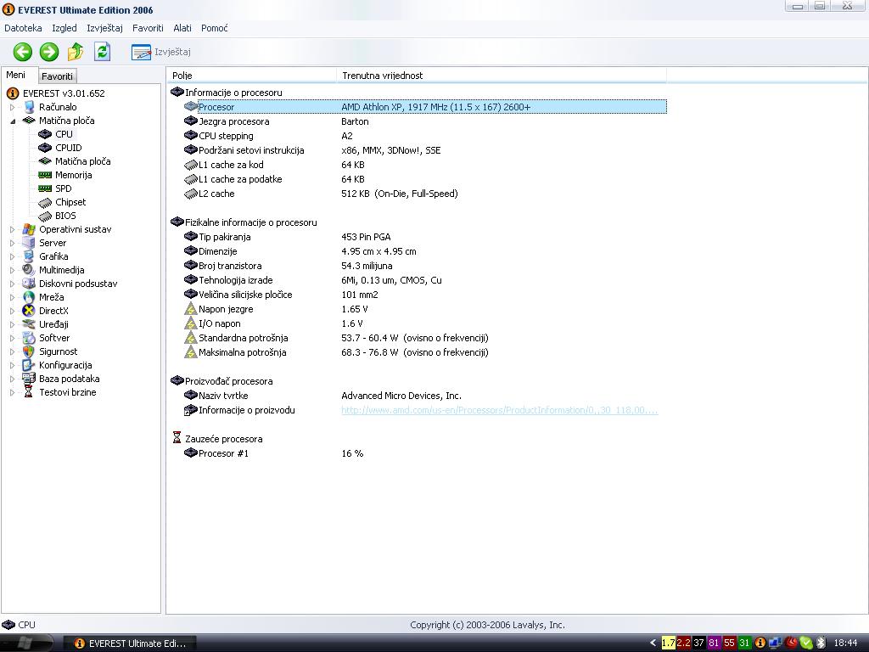This screenshot has height=652, width=869.
Task: Click the green Back arrow icon
Action: [23, 52]
